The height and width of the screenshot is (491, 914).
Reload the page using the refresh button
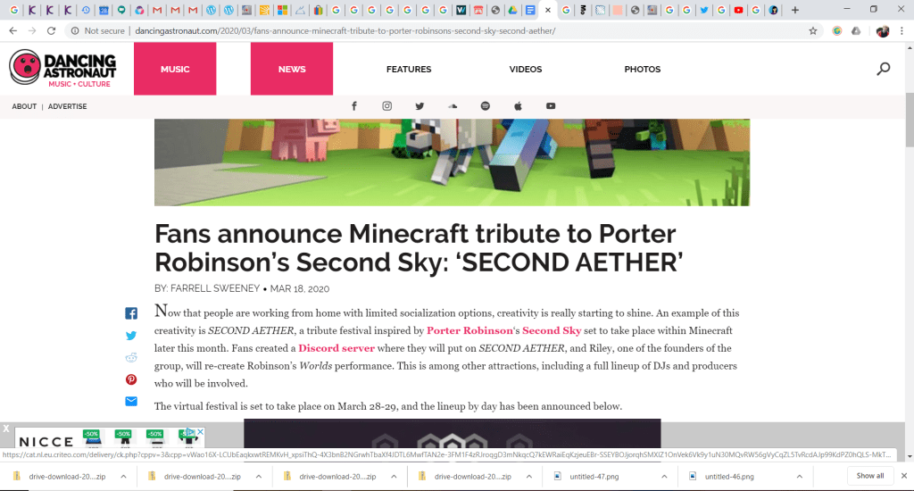pos(51,30)
